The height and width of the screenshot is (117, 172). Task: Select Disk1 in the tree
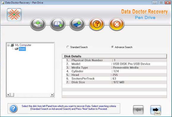22,49
